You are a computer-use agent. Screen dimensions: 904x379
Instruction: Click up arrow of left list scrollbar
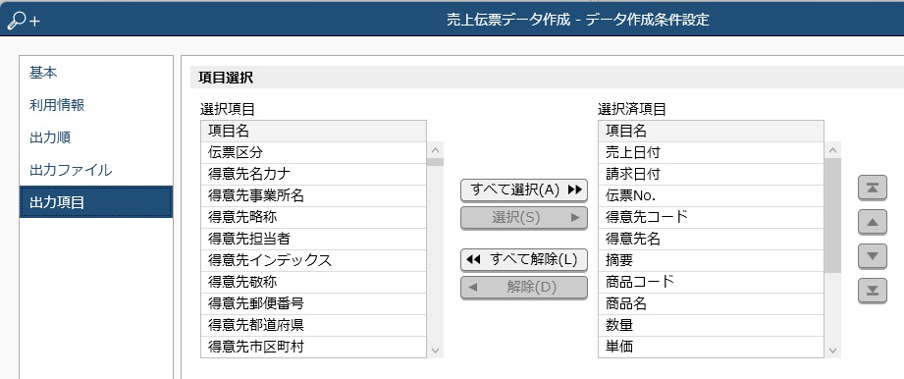(x=435, y=151)
